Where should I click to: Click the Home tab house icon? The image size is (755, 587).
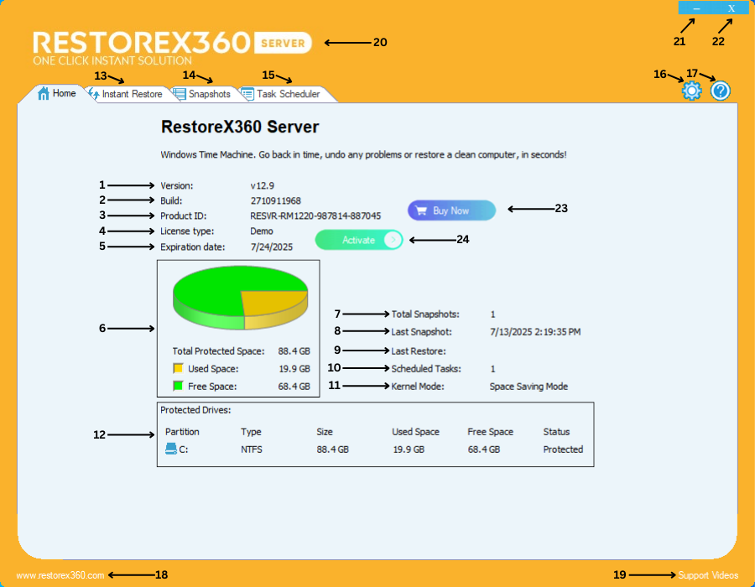pos(44,93)
